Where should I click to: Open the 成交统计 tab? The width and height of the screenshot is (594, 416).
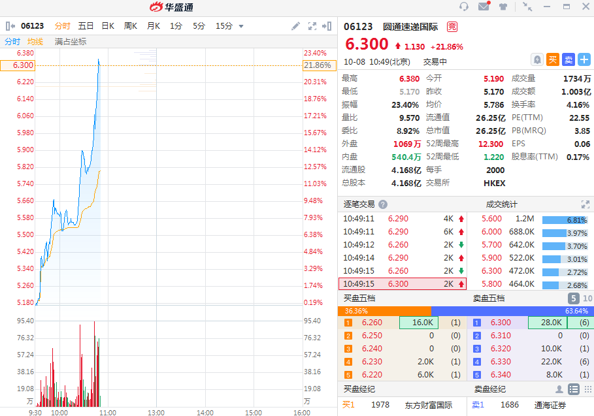point(502,204)
